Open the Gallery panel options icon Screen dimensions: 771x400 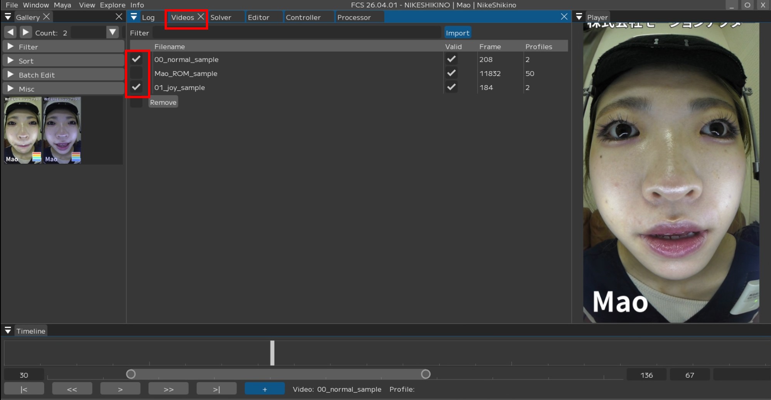click(x=7, y=17)
